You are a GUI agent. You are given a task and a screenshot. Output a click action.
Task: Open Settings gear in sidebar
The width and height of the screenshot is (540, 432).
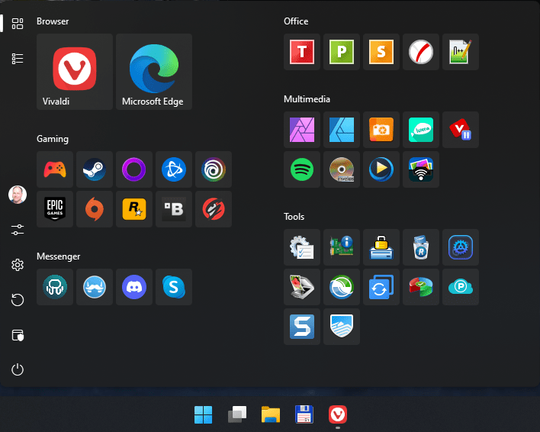click(18, 265)
